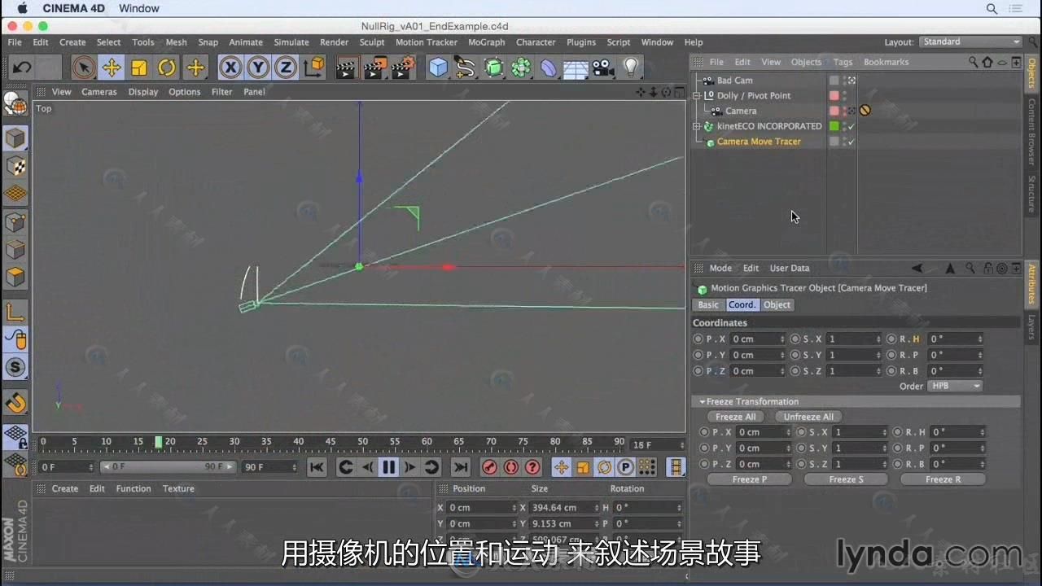Open the viewport Cameras menu

coord(99,92)
